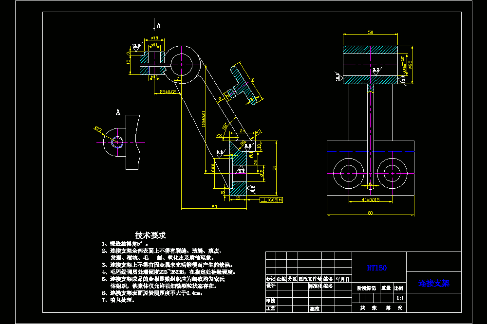Image resolution: width=487 pixels, height=324 pixels.
Task: Click the 25±0.02 dimension text
Action: tap(168, 91)
